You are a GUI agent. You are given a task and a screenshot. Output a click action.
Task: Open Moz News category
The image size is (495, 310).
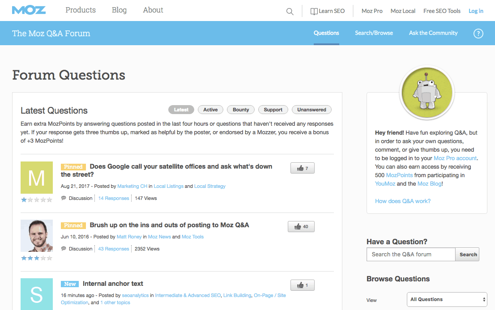(x=159, y=237)
